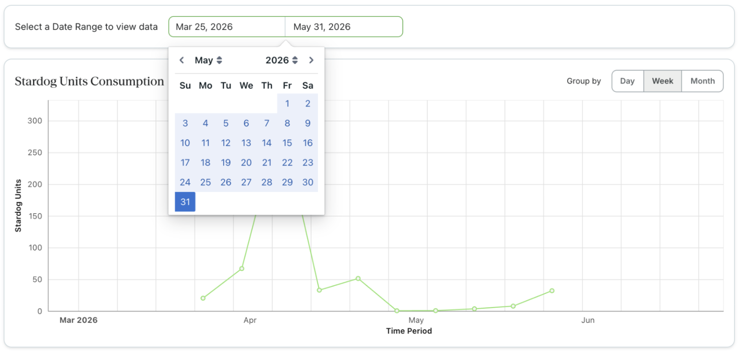
Task: Select May 8 in the calendar
Action: tap(287, 123)
